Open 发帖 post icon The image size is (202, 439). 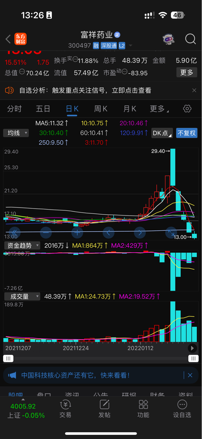click(104, 409)
